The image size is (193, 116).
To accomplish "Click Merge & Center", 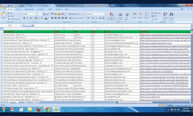I will click(76, 18).
